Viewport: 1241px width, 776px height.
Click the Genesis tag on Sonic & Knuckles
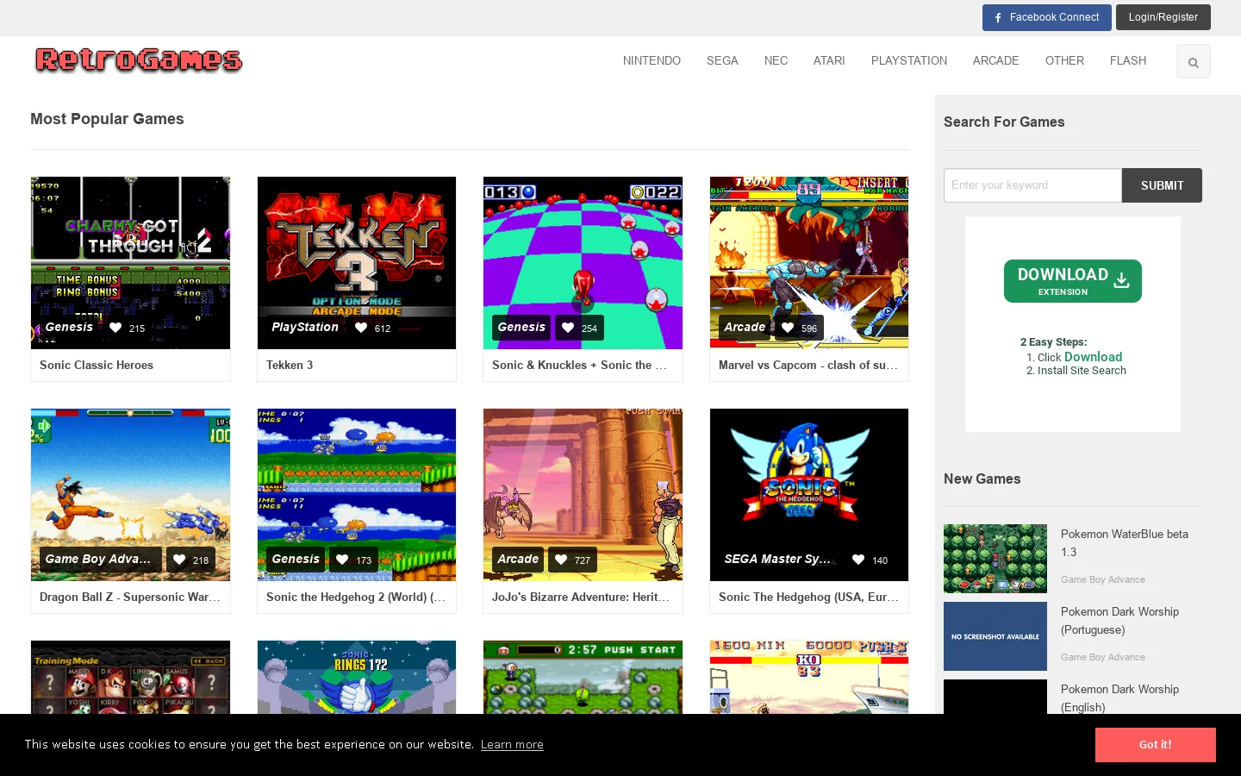coord(521,328)
